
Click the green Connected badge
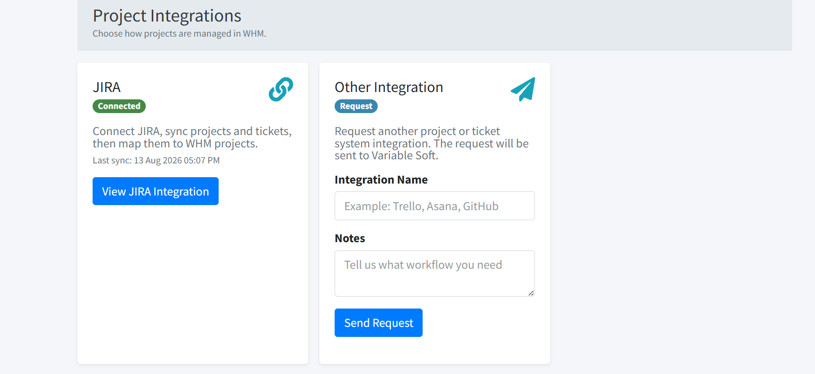pyautogui.click(x=119, y=106)
